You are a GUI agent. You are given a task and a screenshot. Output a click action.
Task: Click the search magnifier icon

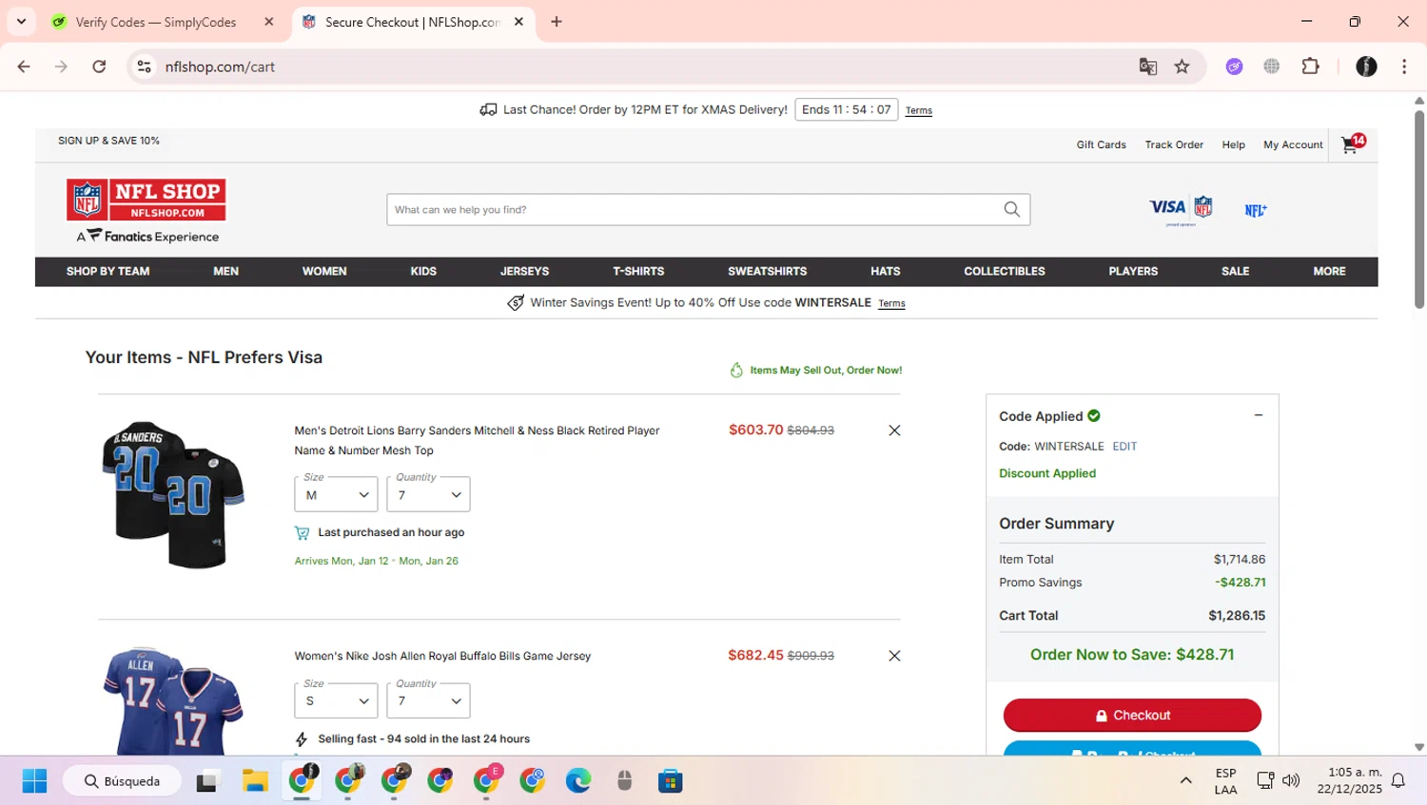(1011, 209)
